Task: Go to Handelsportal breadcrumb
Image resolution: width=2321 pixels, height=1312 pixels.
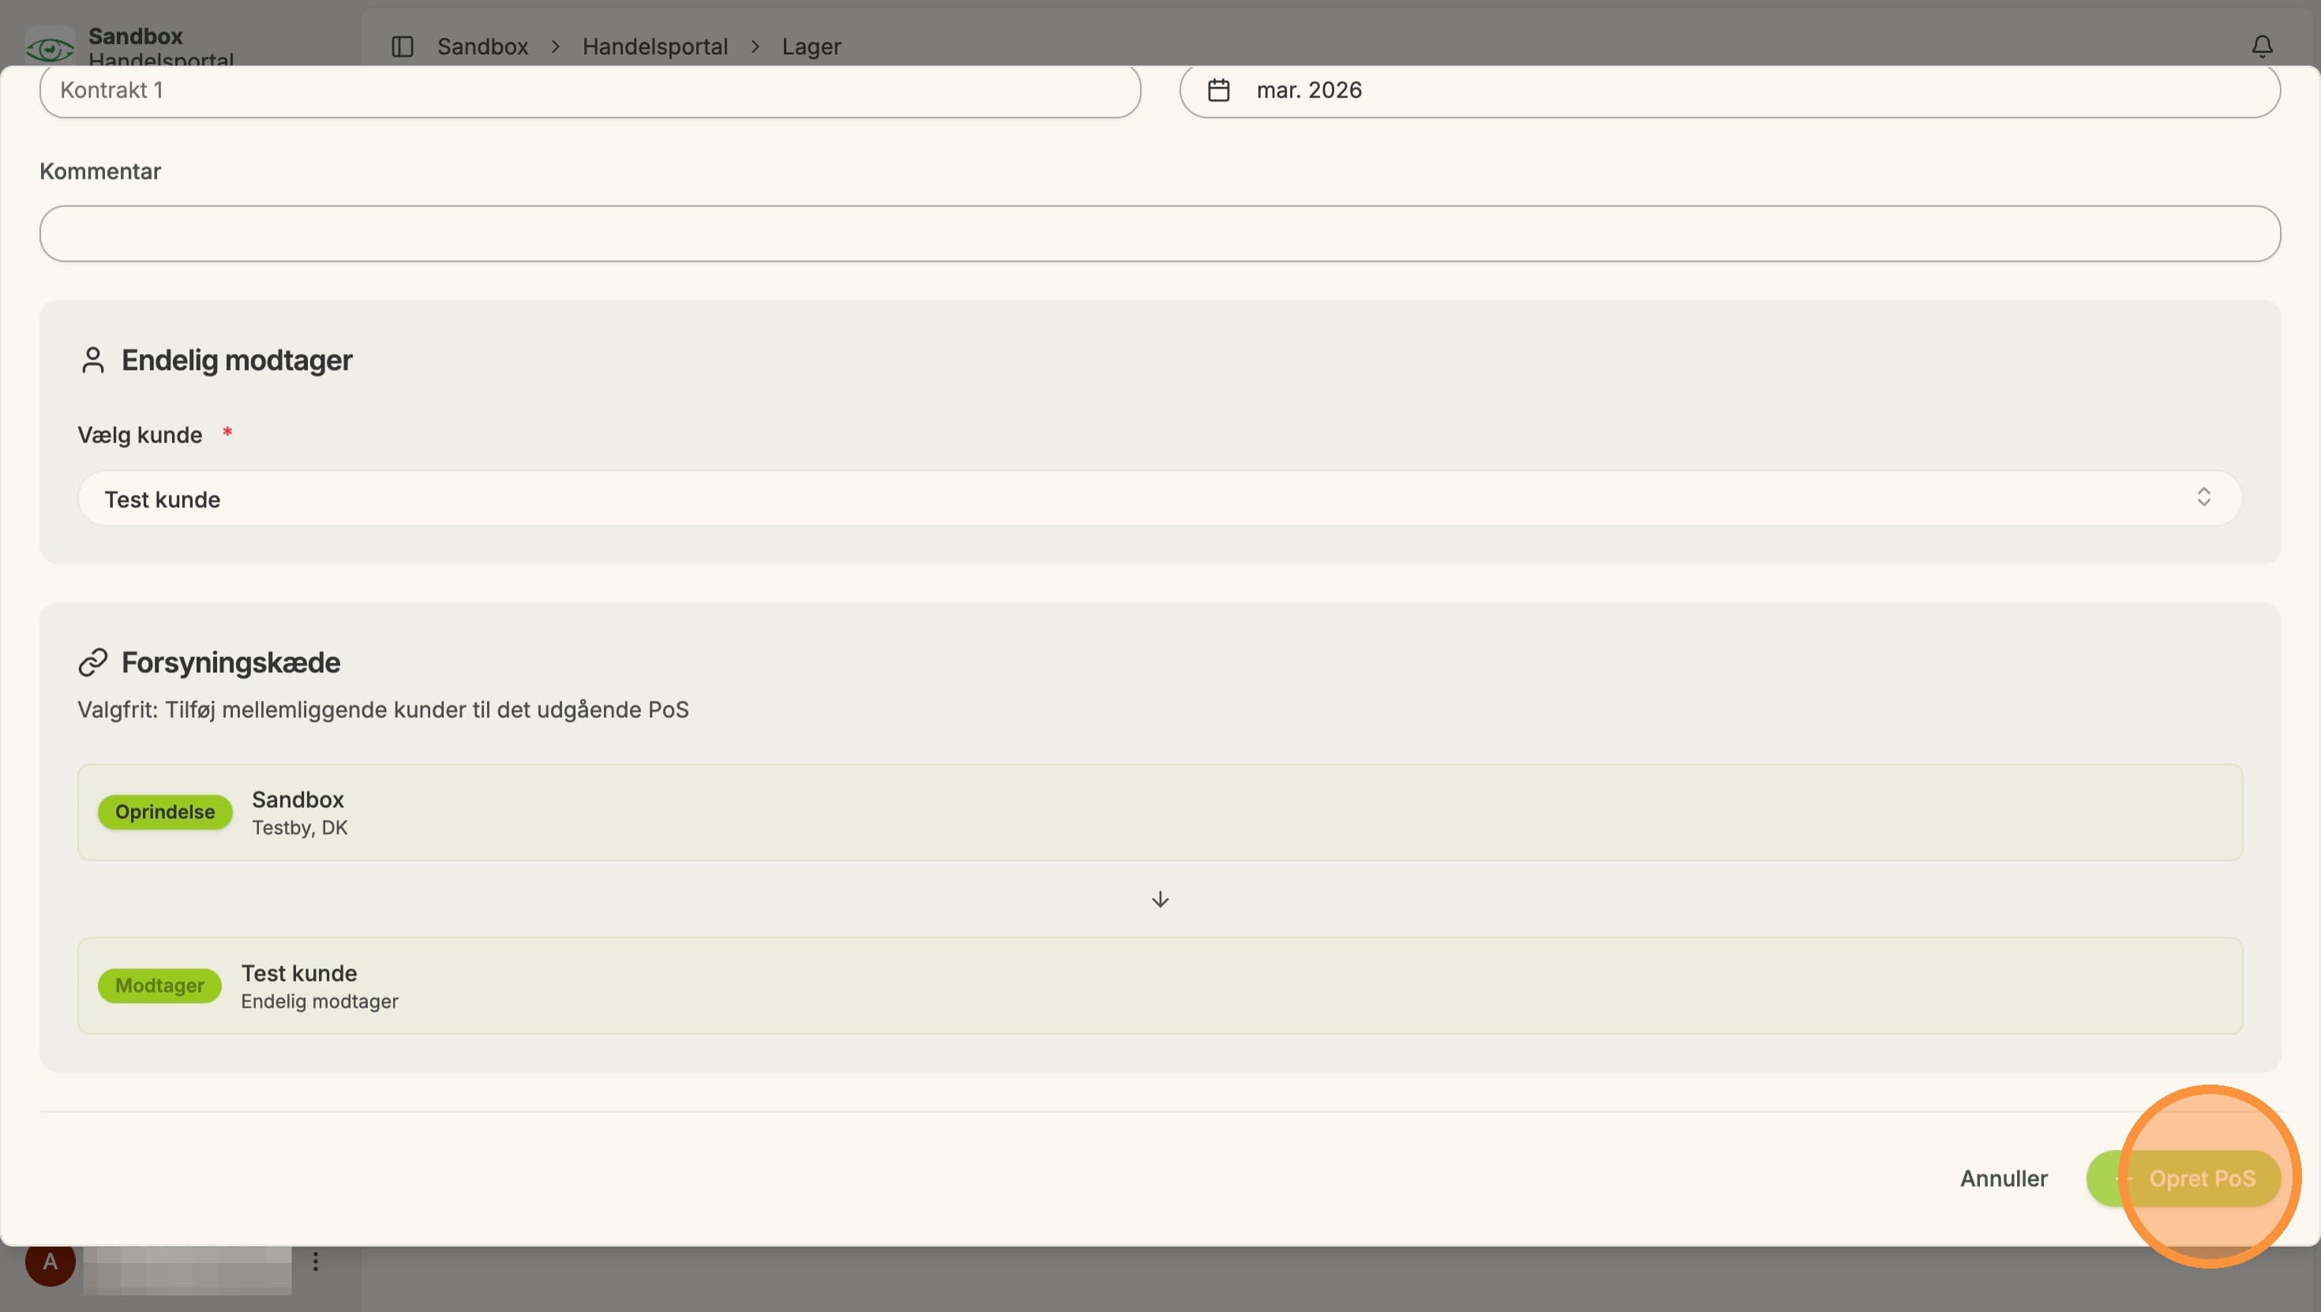Action: tap(655, 46)
